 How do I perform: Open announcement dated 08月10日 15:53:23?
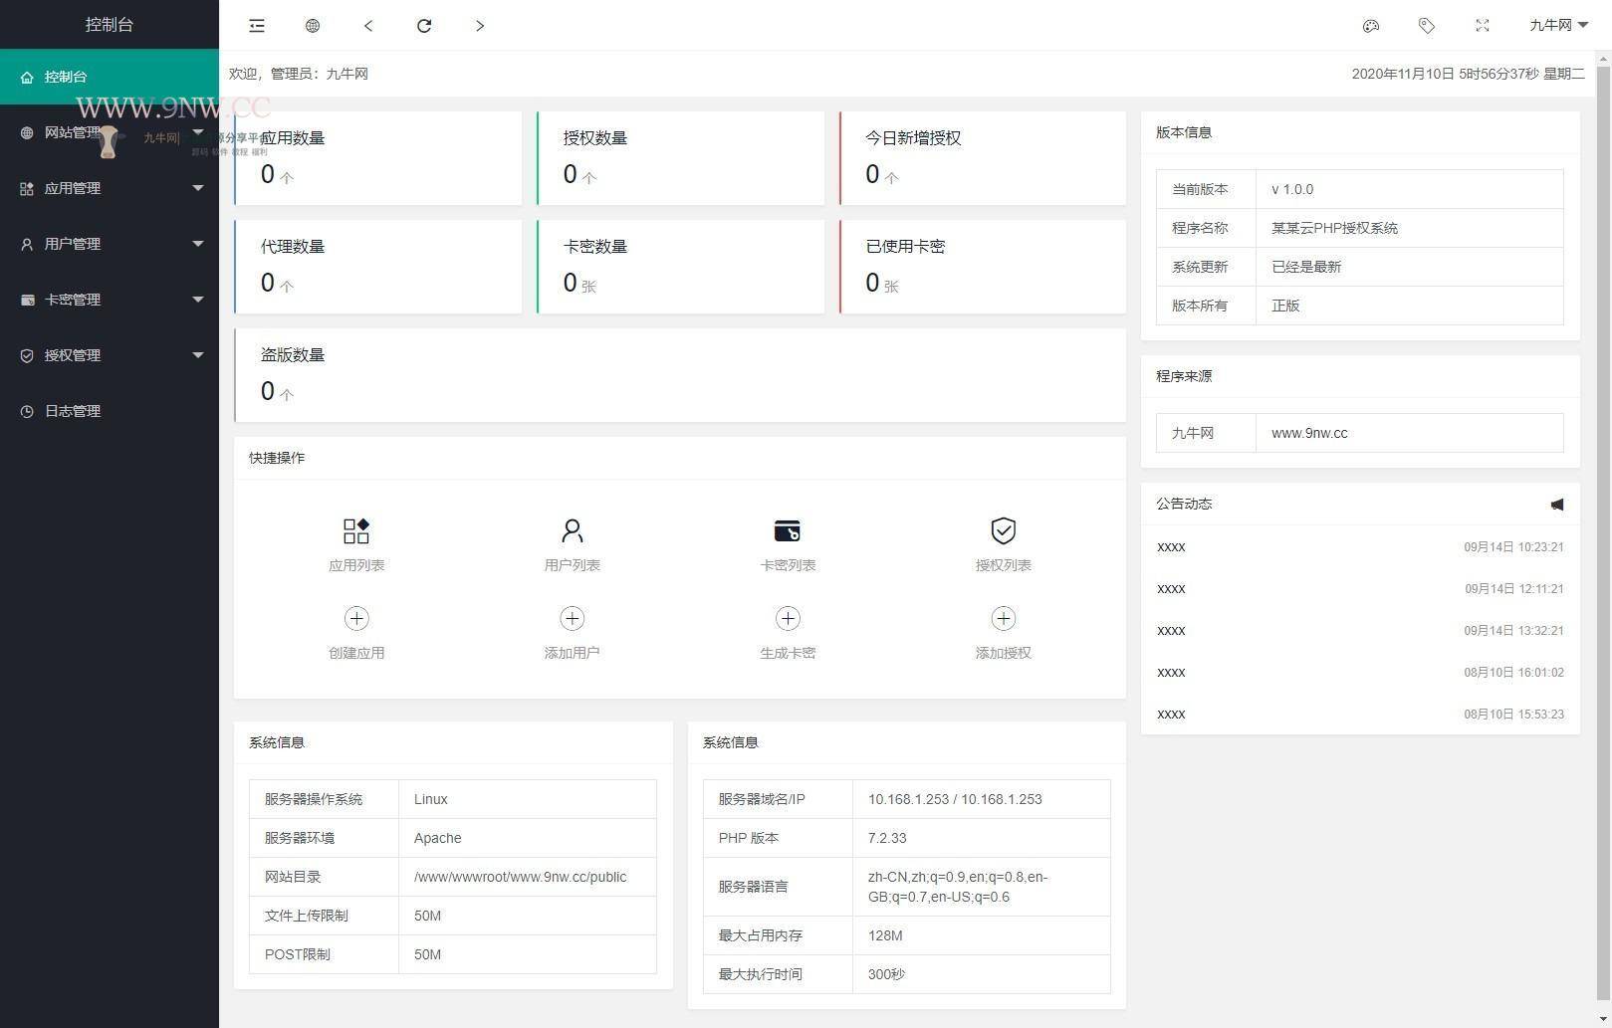[x=1360, y=714]
